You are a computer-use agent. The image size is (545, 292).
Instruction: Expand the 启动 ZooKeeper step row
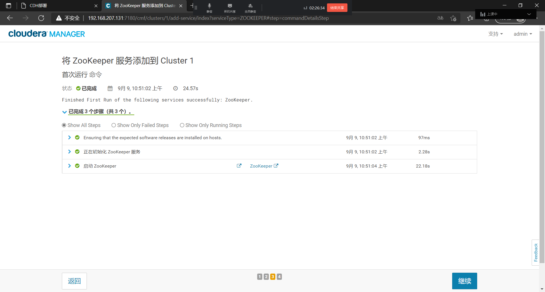pyautogui.click(x=70, y=166)
